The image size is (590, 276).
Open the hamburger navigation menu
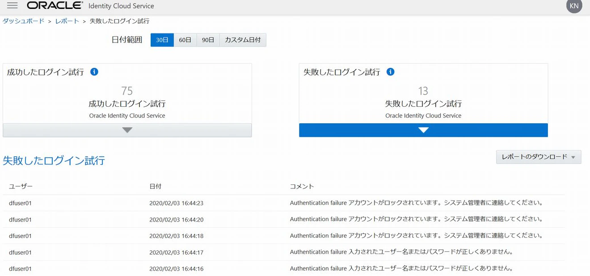pos(12,6)
